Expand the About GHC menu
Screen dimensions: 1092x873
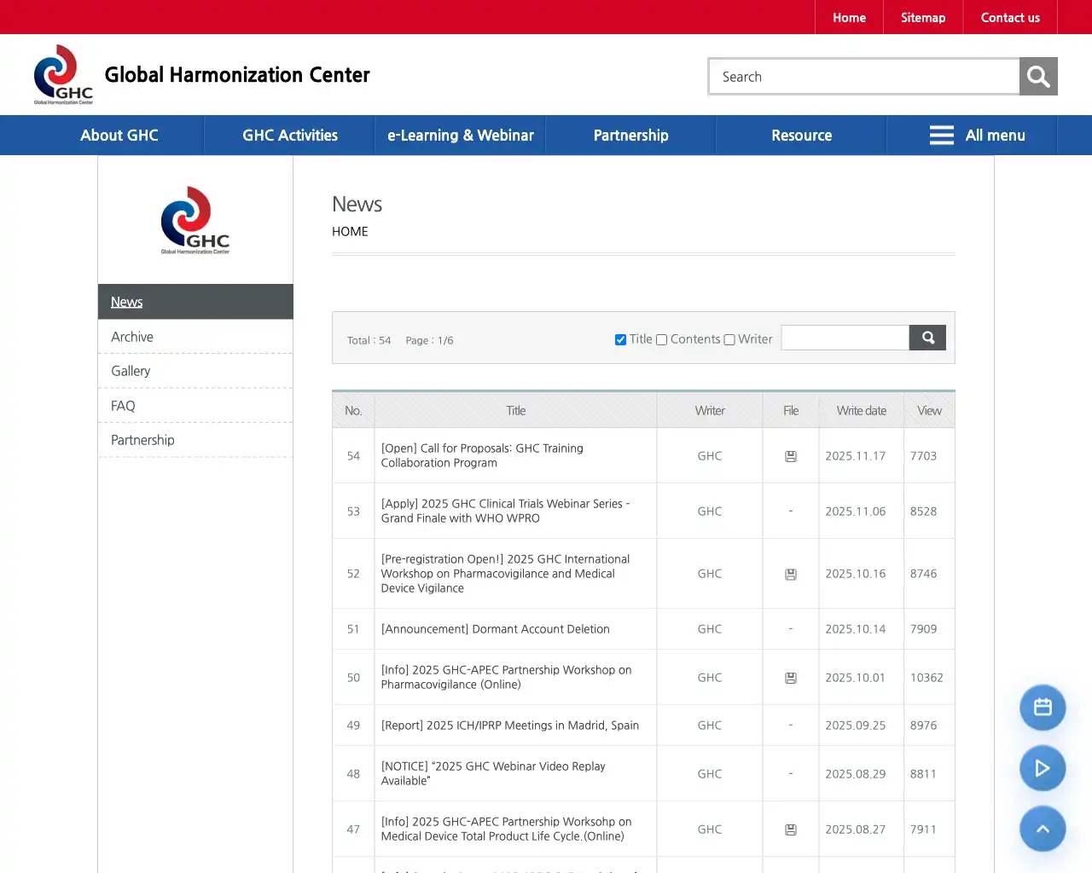119,135
